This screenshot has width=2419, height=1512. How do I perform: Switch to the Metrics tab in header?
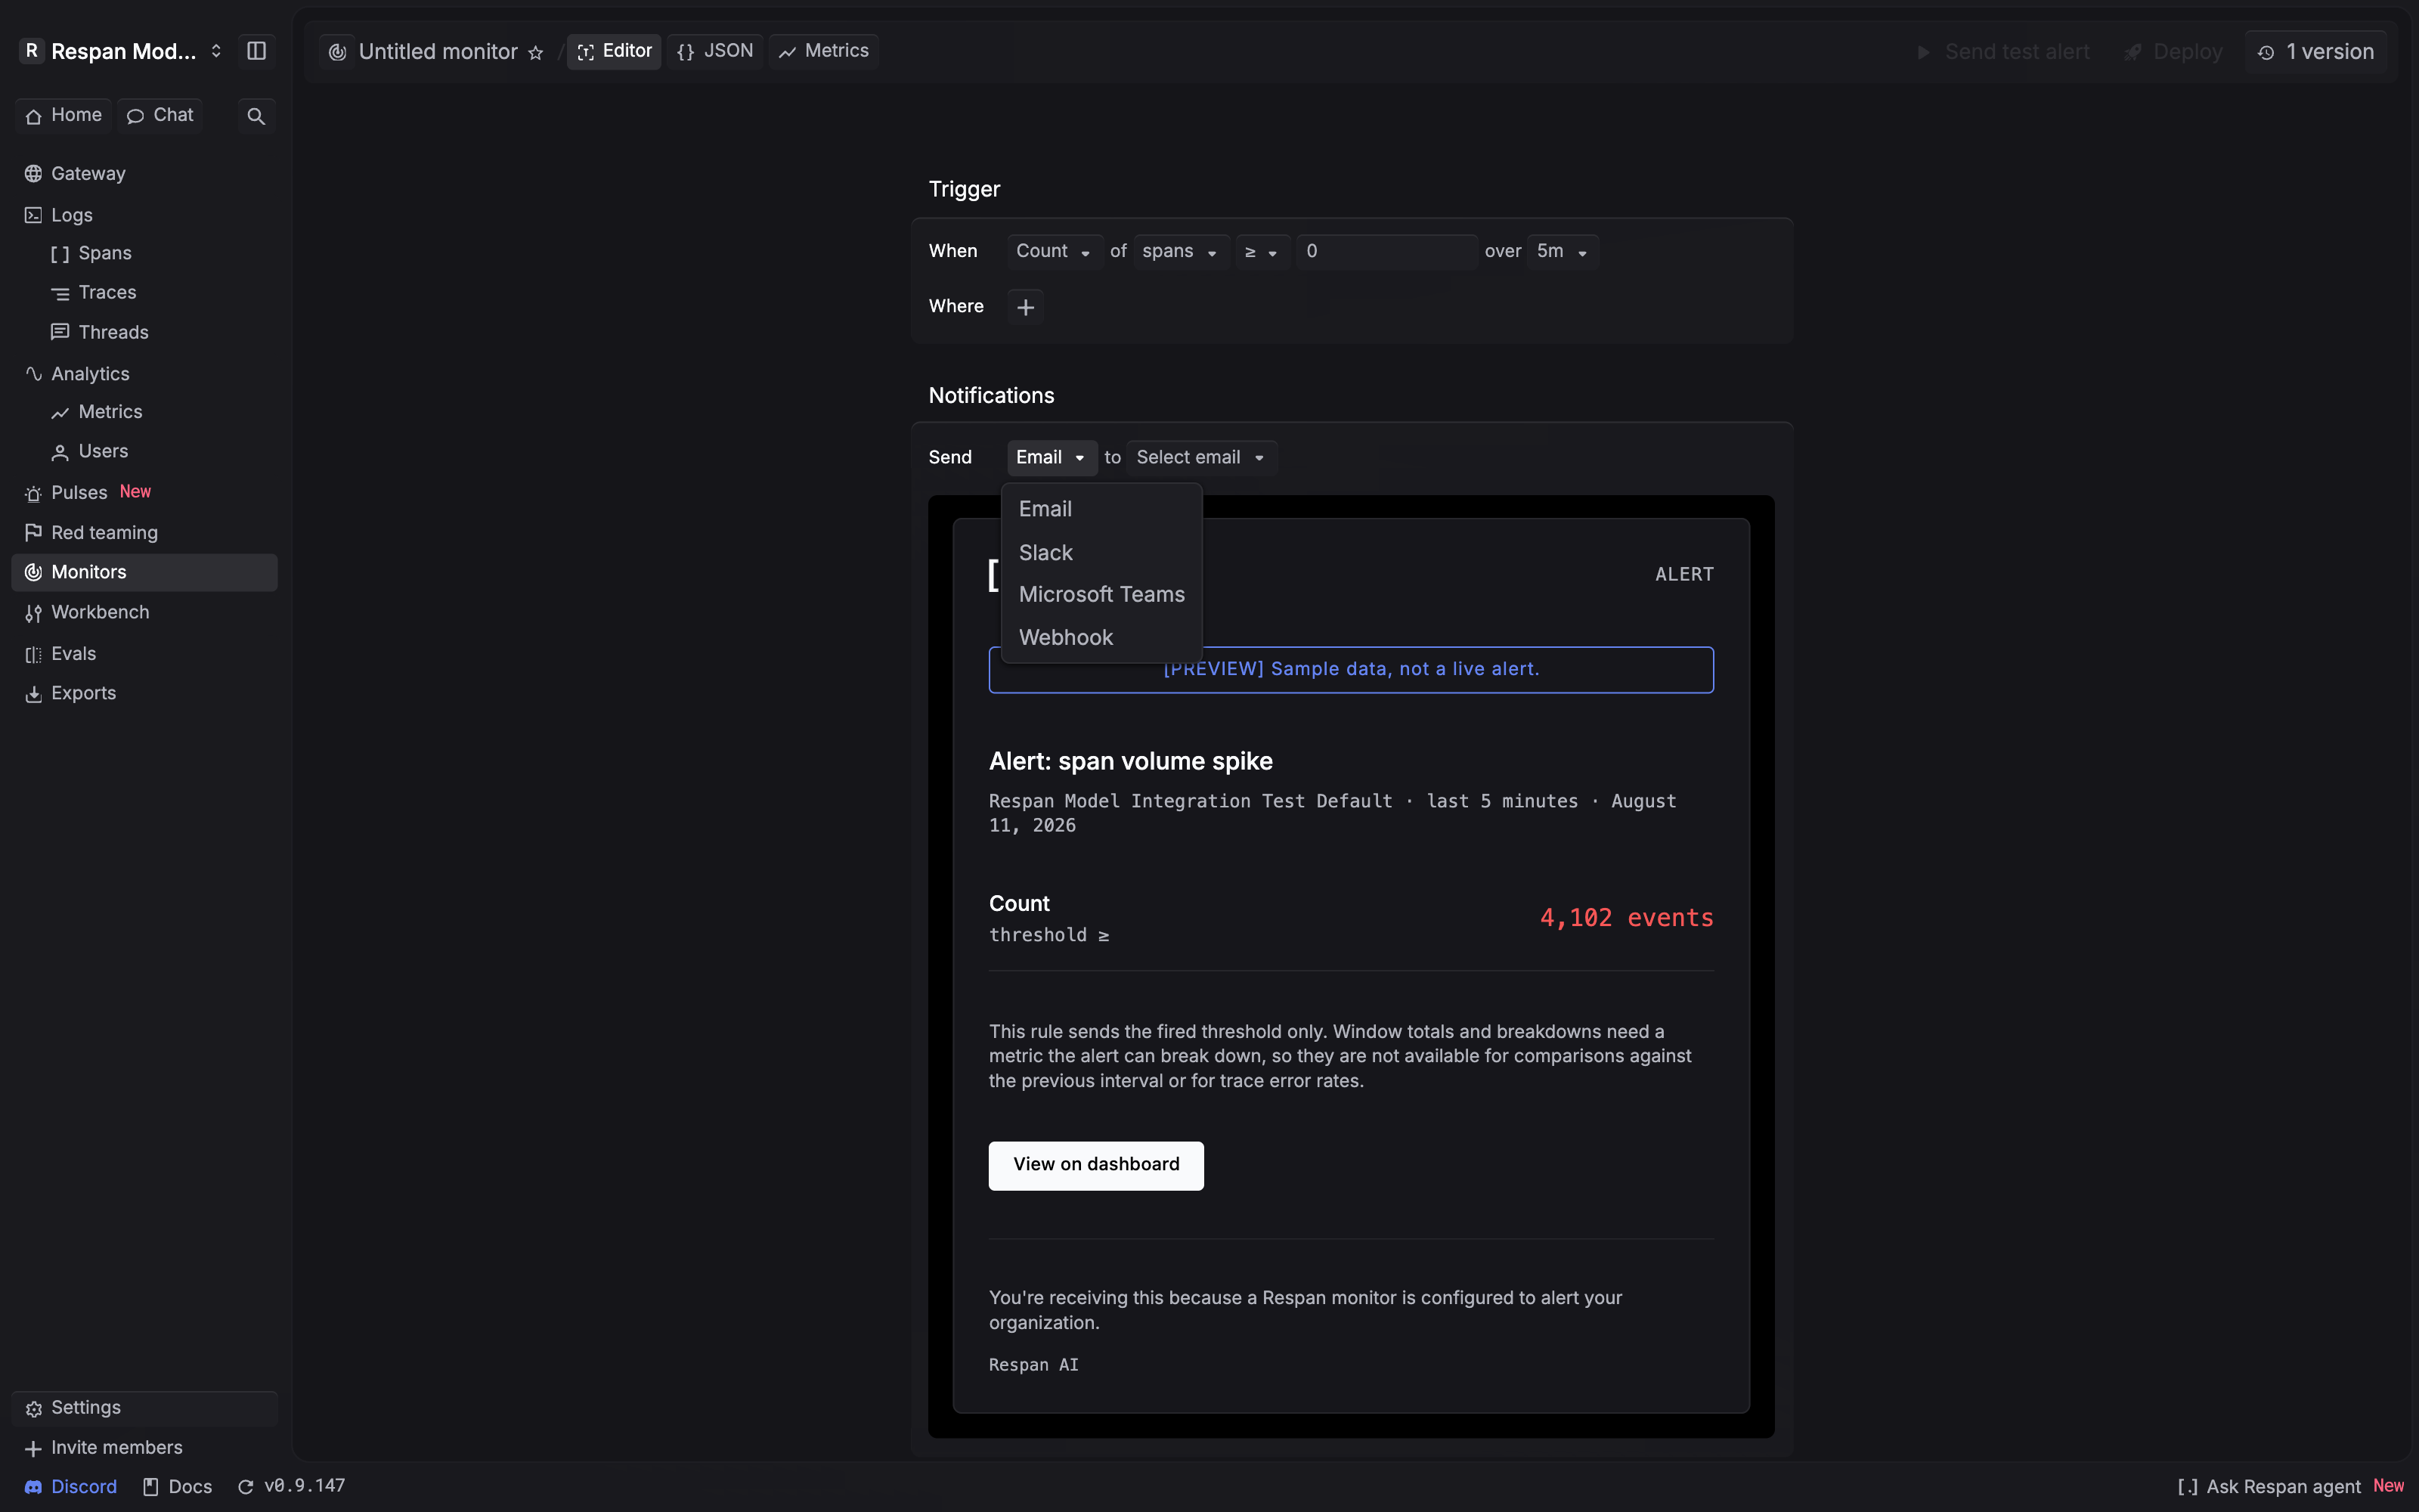[824, 52]
